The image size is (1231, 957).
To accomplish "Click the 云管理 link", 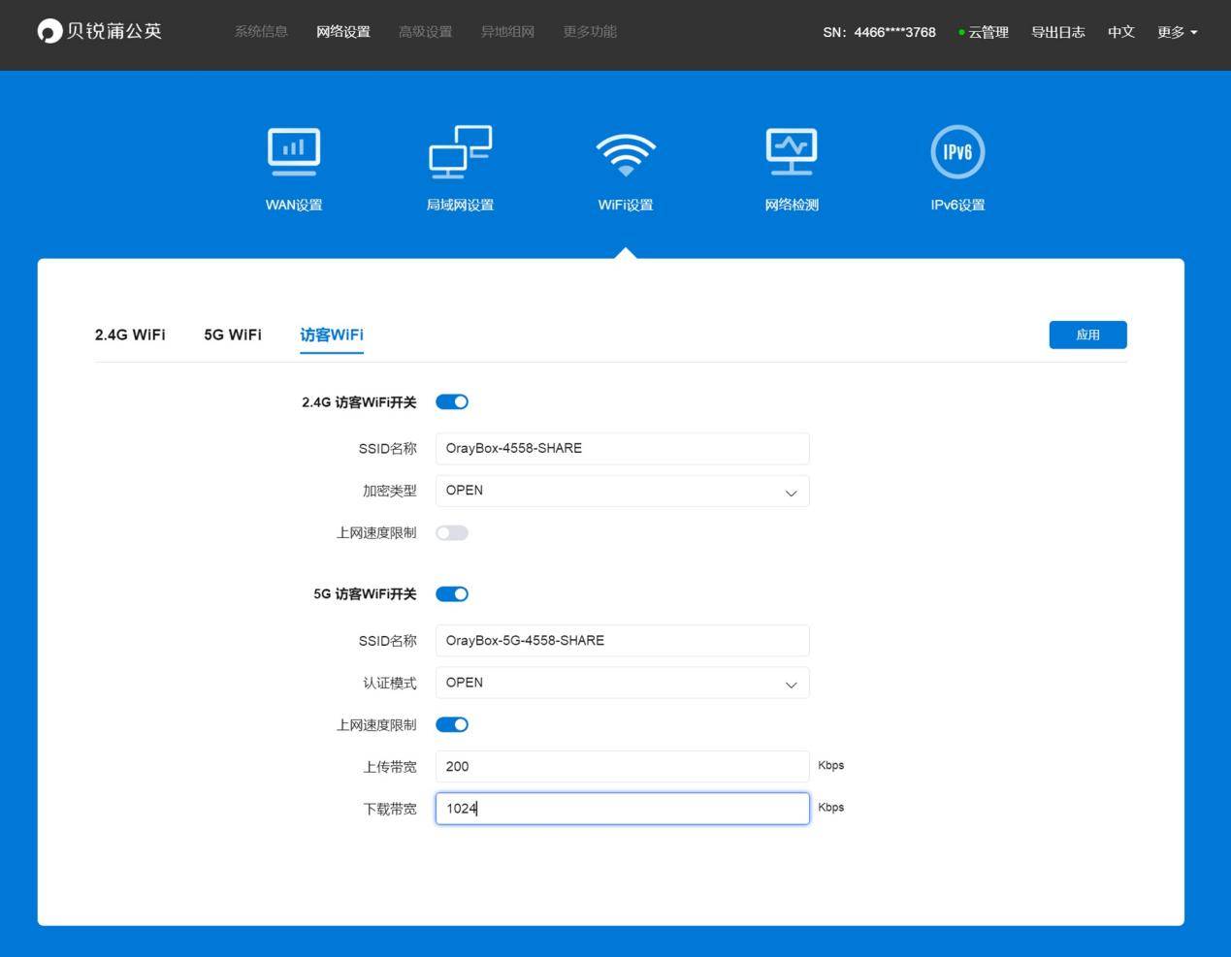I will click(x=984, y=32).
